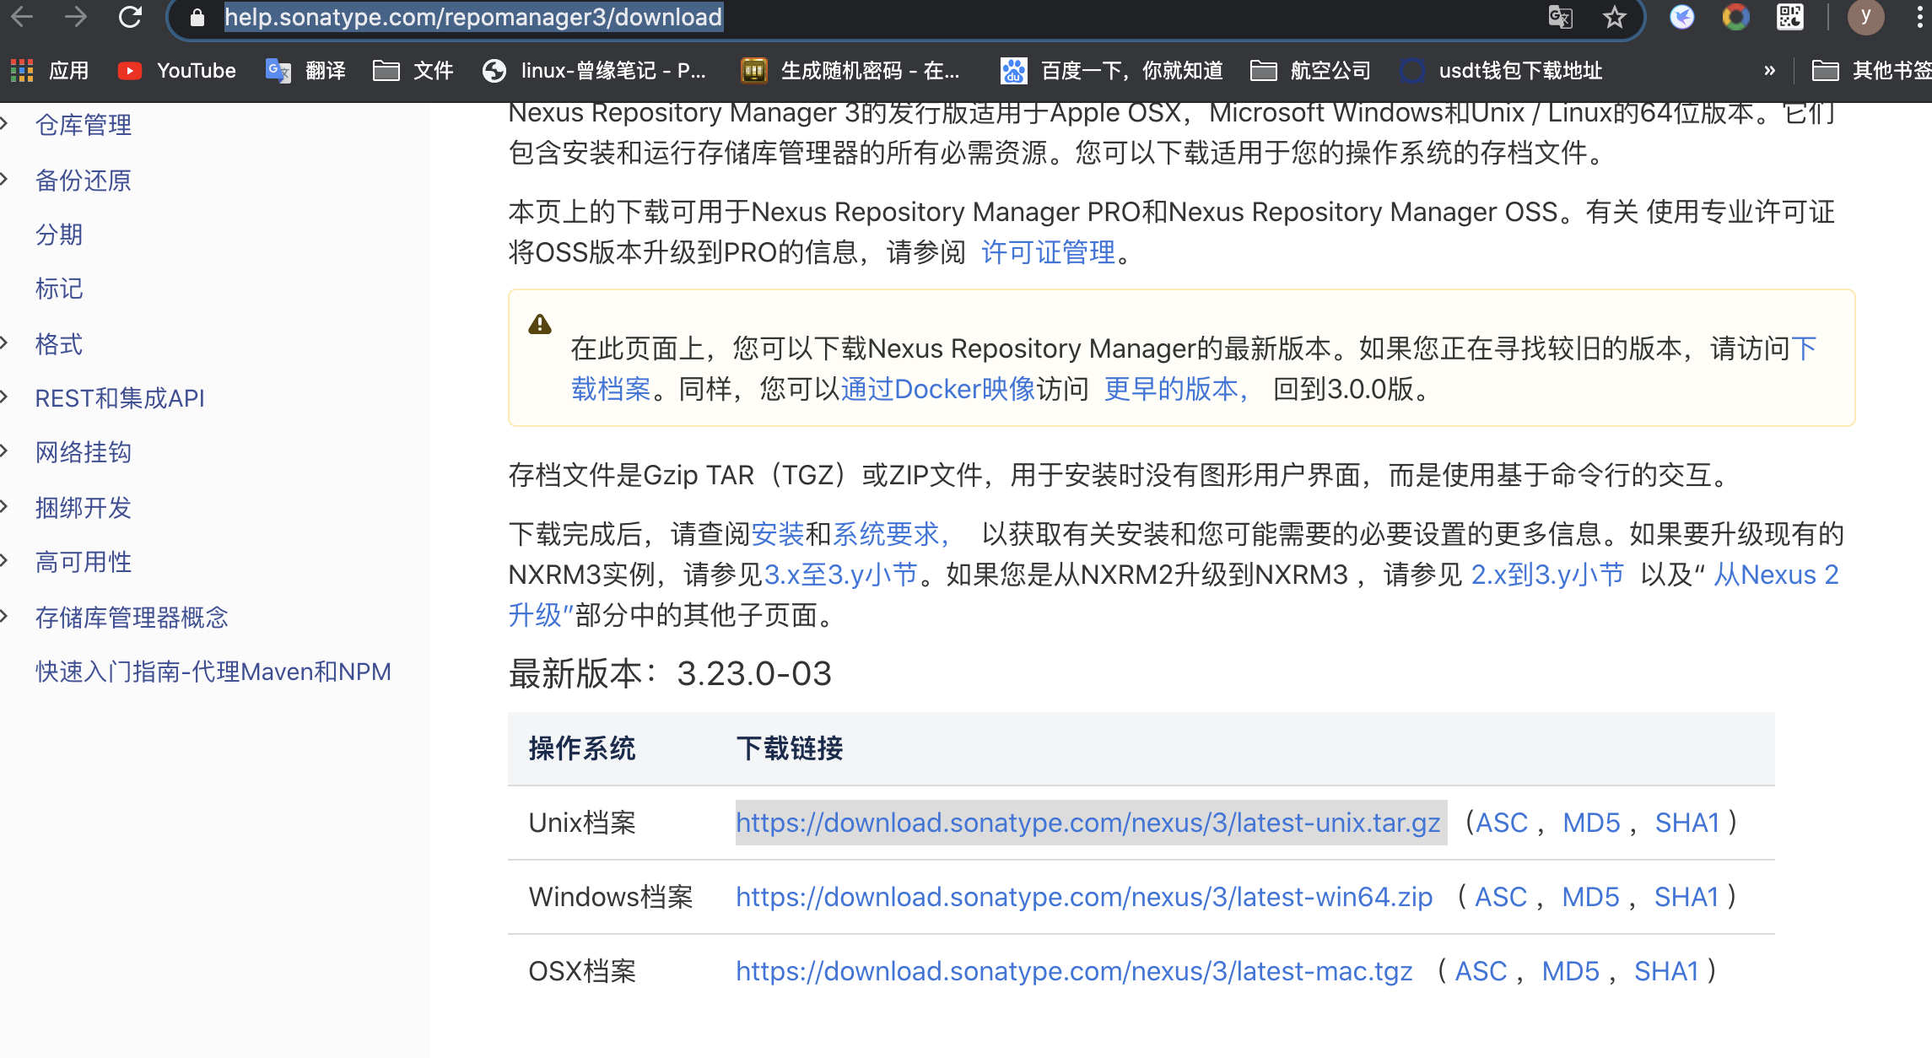Open SHA1 checksum for Windows archive

[1686, 896]
